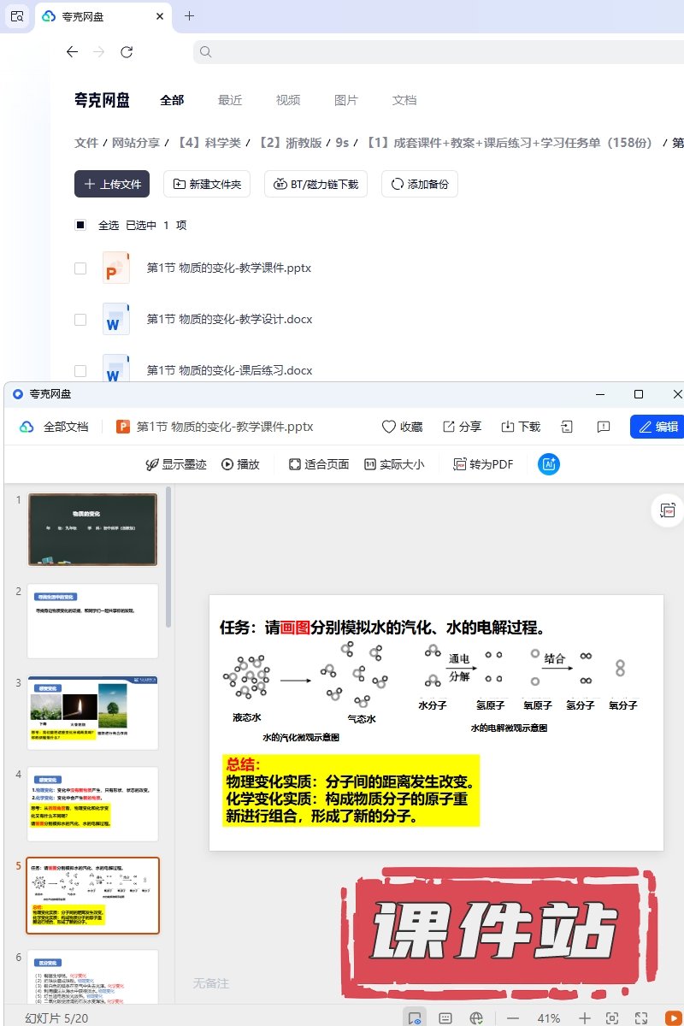The width and height of the screenshot is (684, 1026).
Task: Click the floating PDF convert icon
Action: 667,510
